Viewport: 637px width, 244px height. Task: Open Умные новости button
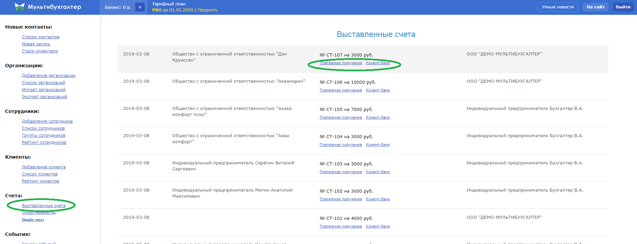557,7
